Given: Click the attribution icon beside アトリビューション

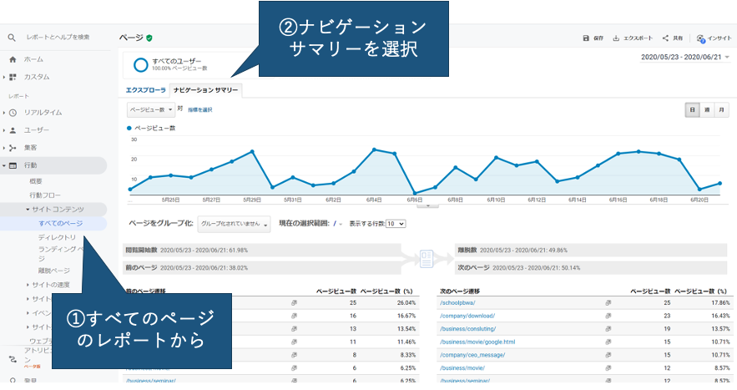Looking at the screenshot, I should 13,359.
